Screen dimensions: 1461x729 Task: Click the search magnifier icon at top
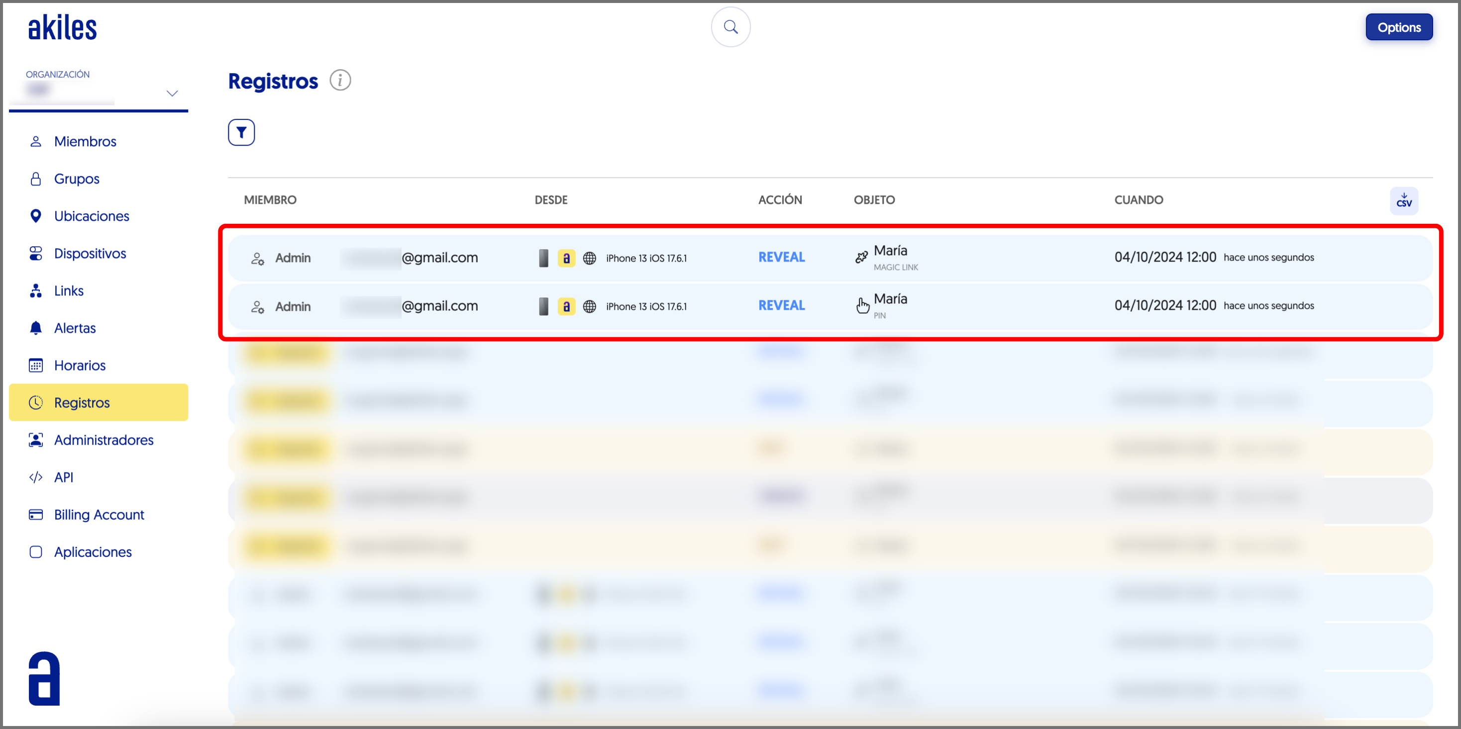point(730,27)
